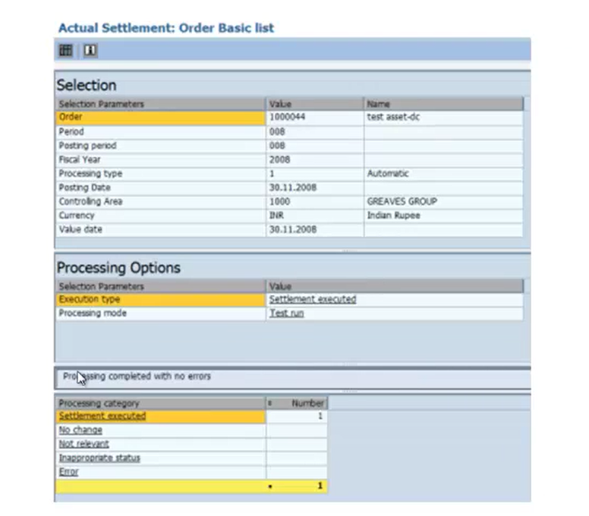Click the Posting period label
The width and height of the screenshot is (589, 516).
click(x=87, y=146)
